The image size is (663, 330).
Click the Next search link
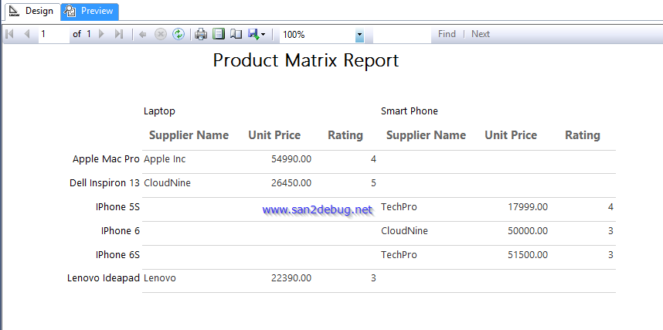click(481, 34)
